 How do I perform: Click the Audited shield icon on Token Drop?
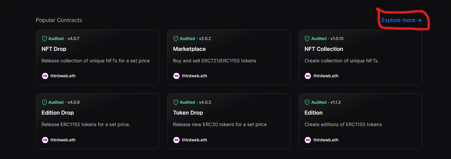coord(175,102)
